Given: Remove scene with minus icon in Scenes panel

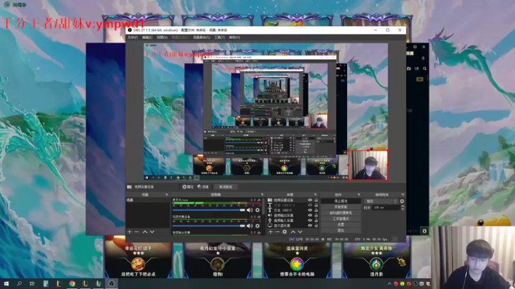Looking at the screenshot, I should point(136,232).
